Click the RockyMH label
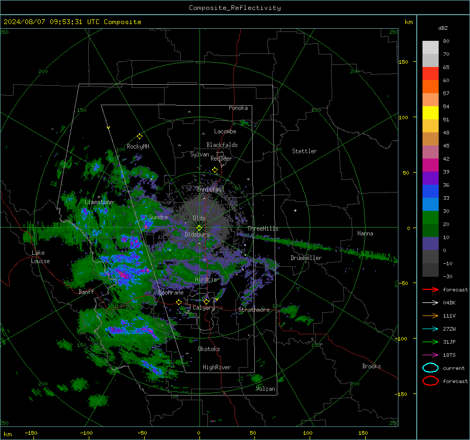This screenshot has width=470, height=440. (138, 146)
